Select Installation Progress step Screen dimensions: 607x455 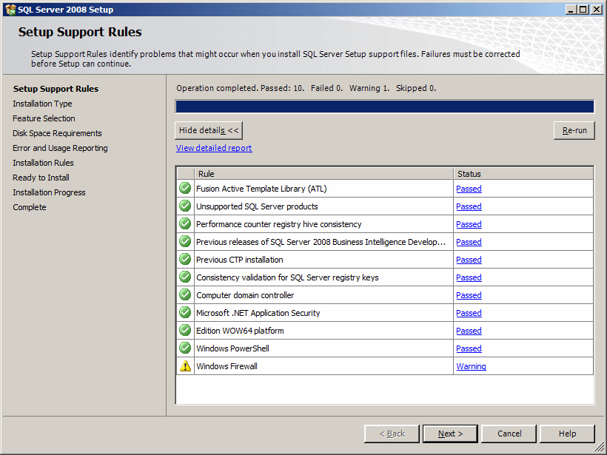49,192
